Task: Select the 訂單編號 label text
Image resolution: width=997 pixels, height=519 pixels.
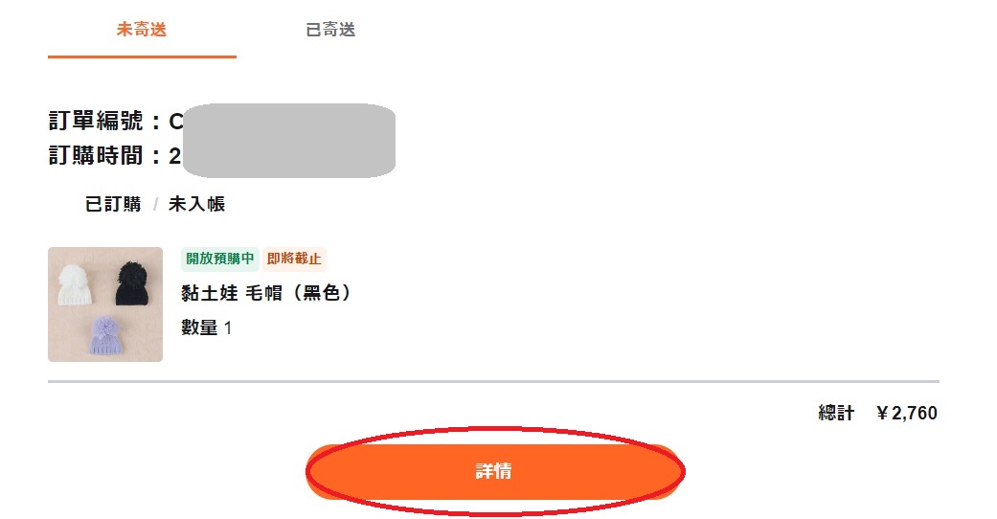Action: 96,121
